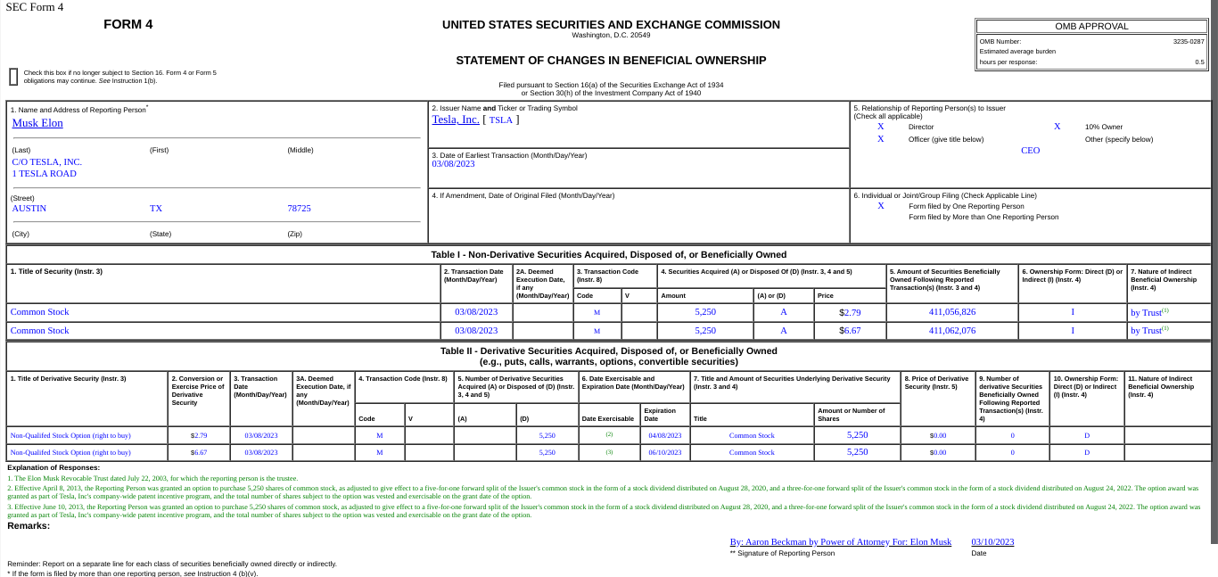Click the Table I Non-Derivative Securities heading
1218x577 pixels.
click(x=609, y=255)
